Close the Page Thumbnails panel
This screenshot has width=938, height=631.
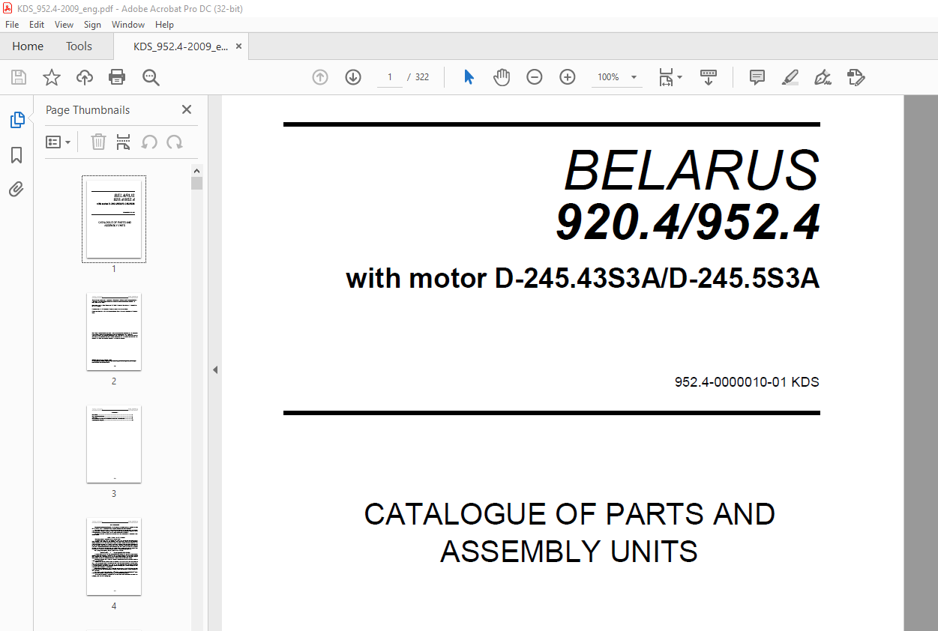pyautogui.click(x=187, y=109)
